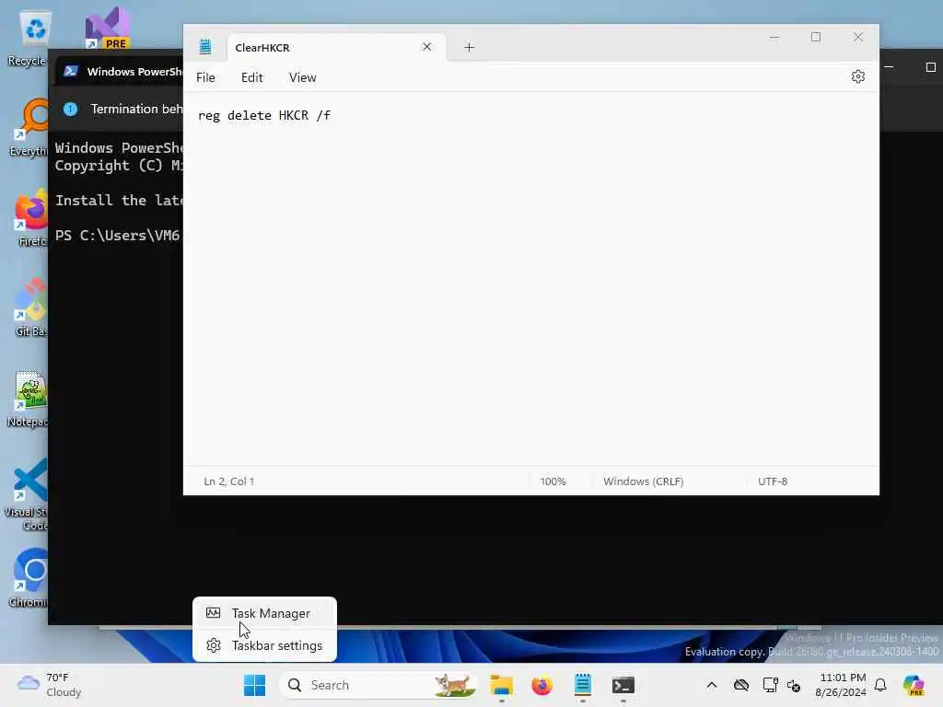Viewport: 943px width, 707px height.
Task: Open the weather widget showing 70°F
Action: point(50,685)
